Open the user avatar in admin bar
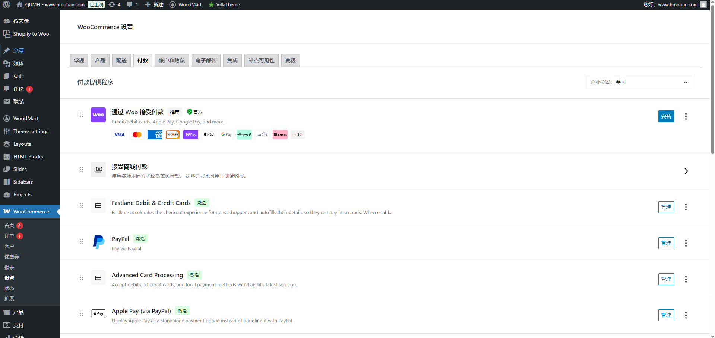 pyautogui.click(x=703, y=4)
